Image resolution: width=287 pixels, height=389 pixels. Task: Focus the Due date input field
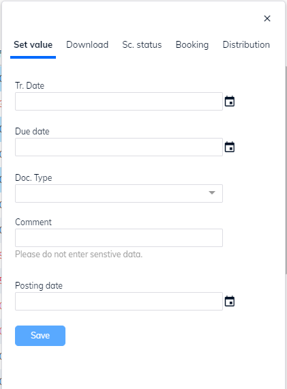click(x=119, y=147)
